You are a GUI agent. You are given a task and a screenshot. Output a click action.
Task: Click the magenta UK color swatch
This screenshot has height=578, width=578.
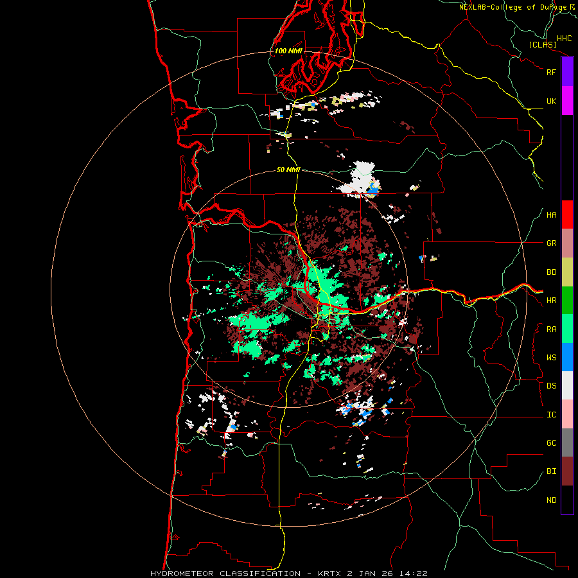(x=567, y=101)
